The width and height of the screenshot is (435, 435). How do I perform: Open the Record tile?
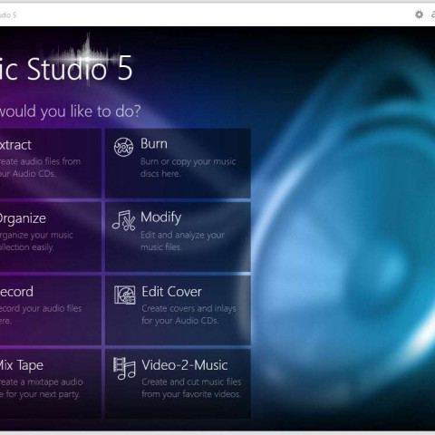[51, 310]
